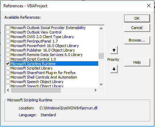Click the horizontal scrollbar thumb

36,90
